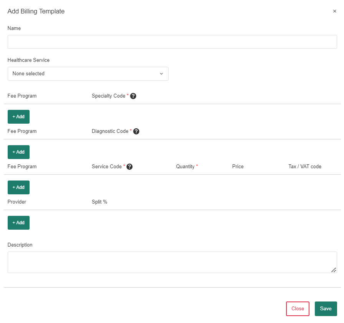
Task: Click the Provider column label
Action: point(17,202)
